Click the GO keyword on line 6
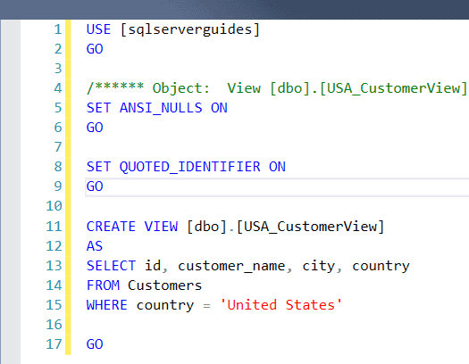Viewport: 469px width, 364px height. coord(95,128)
